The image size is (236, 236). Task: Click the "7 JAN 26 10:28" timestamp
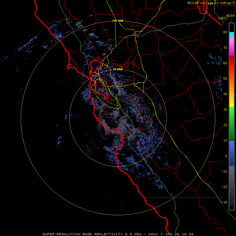point(177,234)
